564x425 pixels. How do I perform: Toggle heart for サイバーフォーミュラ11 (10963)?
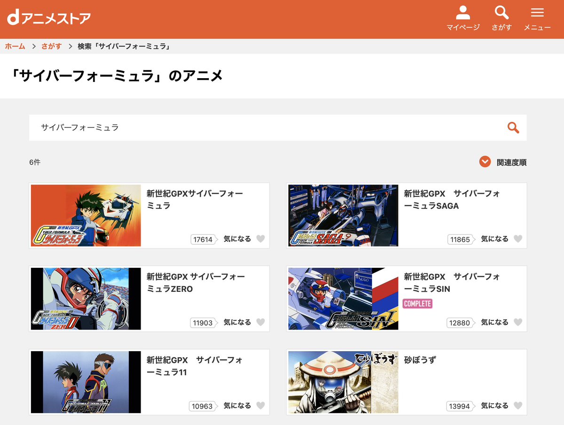(x=261, y=406)
